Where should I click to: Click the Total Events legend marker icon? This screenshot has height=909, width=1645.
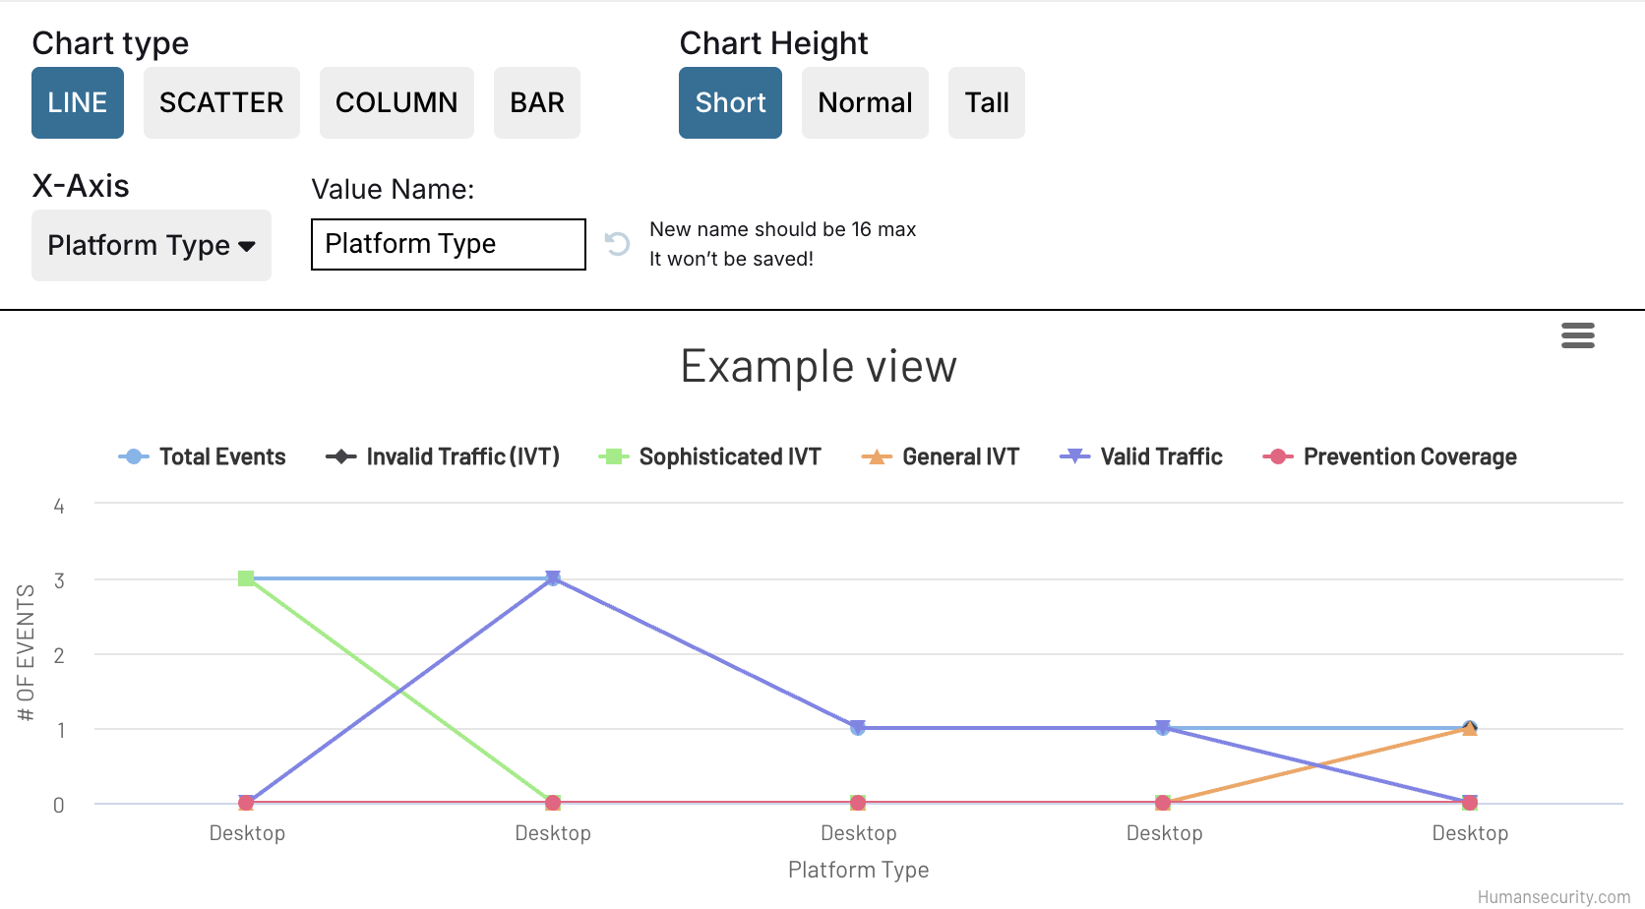[132, 455]
